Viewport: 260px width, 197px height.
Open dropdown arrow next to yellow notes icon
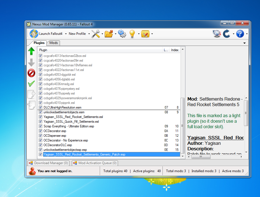[x=152, y=34]
